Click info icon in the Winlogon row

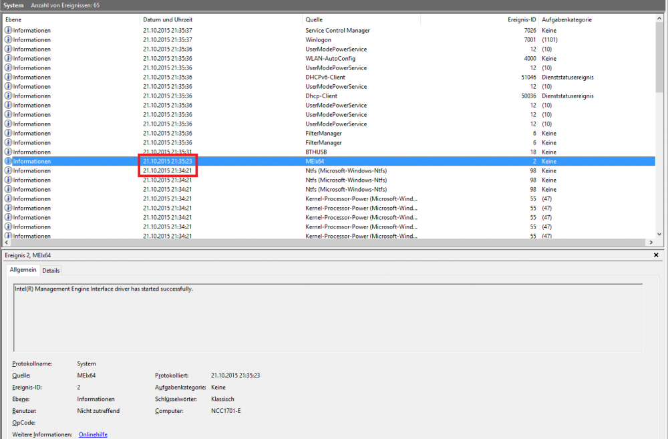point(8,40)
